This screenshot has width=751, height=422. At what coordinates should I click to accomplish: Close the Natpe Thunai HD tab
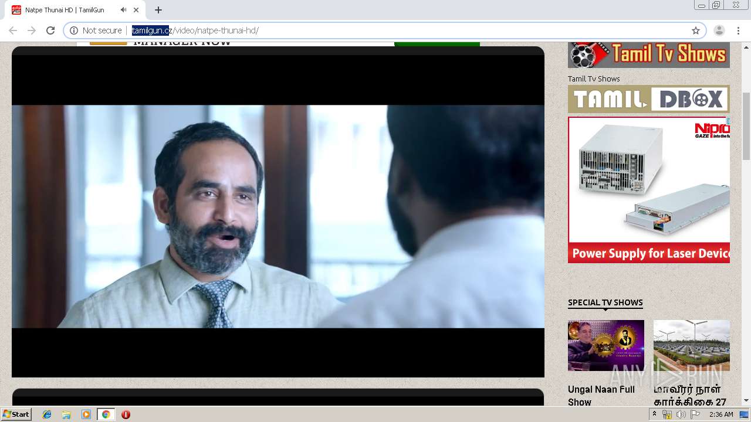pos(136,10)
